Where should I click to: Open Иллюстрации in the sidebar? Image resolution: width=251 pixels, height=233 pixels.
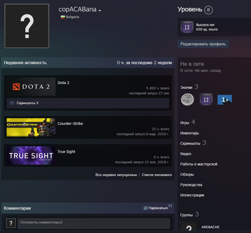192,195
